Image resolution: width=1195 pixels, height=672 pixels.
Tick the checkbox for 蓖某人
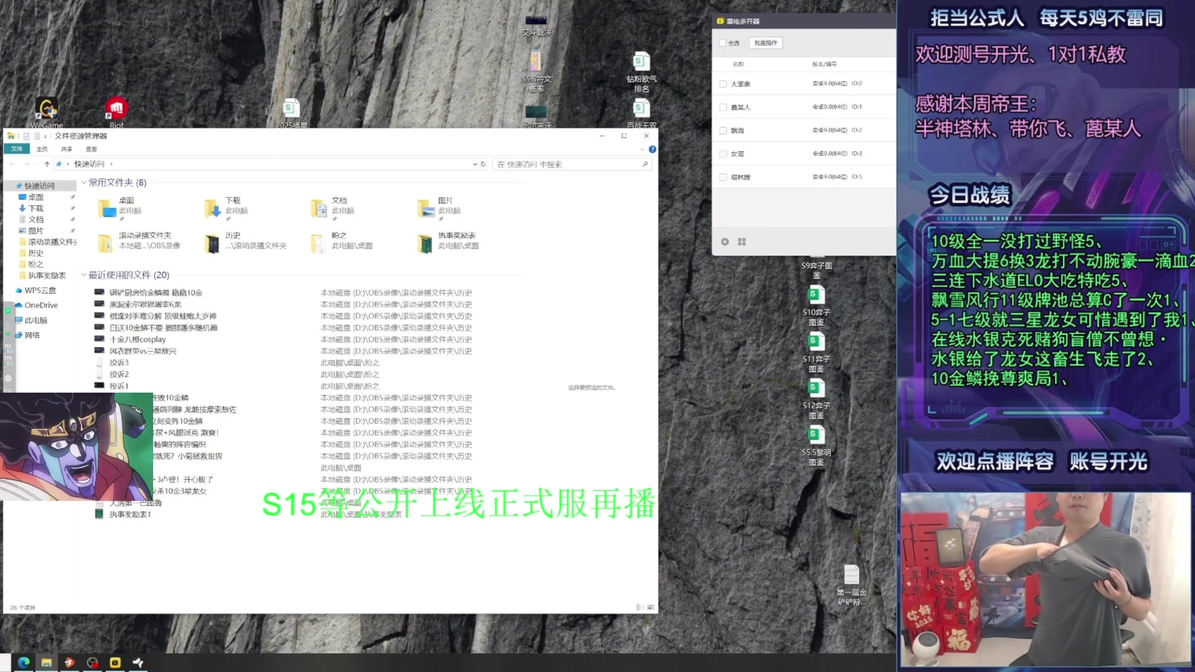(723, 107)
